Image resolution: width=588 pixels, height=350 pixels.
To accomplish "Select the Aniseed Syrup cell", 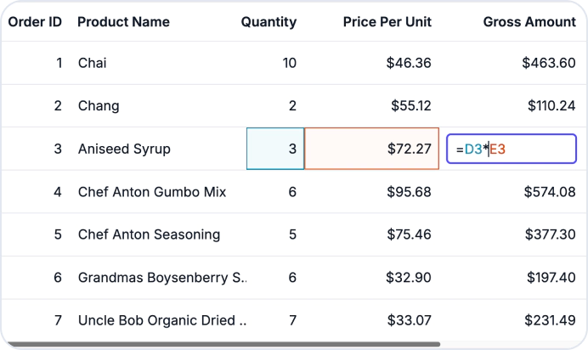I will tap(161, 149).
